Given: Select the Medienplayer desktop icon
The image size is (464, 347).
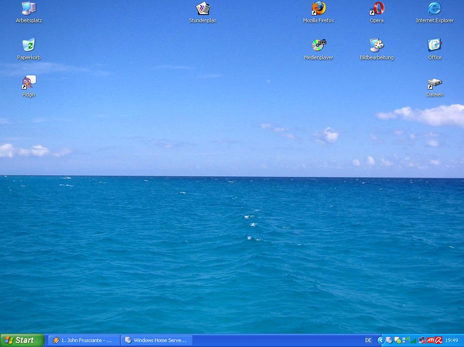Looking at the screenshot, I should click(x=318, y=46).
